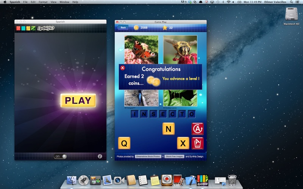Click the red reveal-letter A icon

(x=197, y=129)
